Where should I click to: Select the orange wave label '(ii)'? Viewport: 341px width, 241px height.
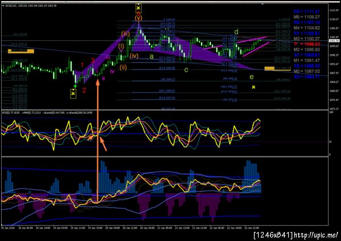123,67
